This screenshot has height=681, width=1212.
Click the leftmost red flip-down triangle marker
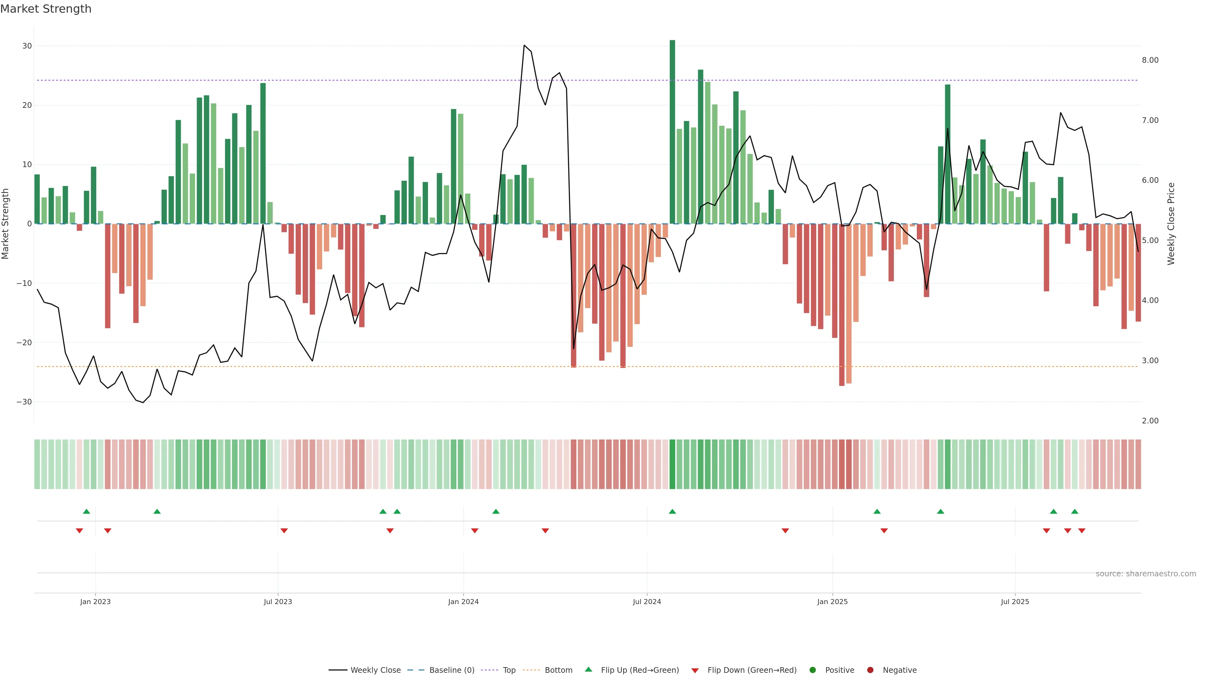point(80,531)
